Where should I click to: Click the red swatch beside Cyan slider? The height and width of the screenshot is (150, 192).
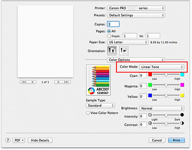150,74
